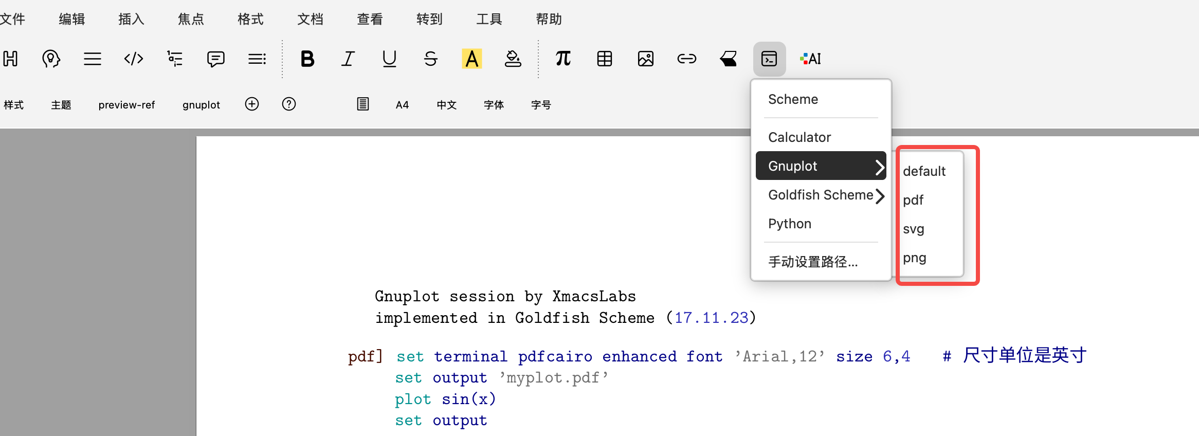
Task: Click the math formula pi icon
Action: click(564, 59)
